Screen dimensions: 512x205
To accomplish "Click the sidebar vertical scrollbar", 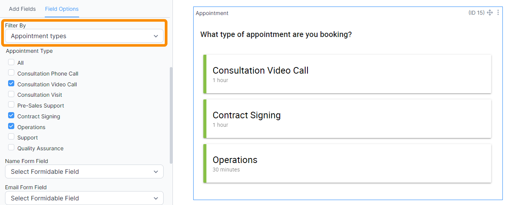I will click(171, 116).
